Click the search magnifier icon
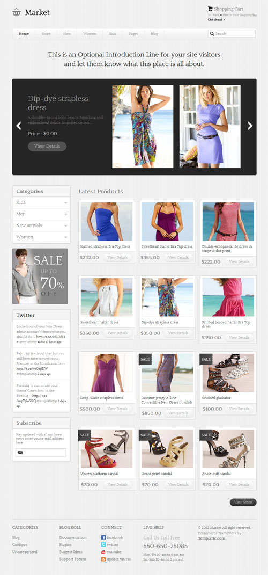Screen dimensions: 268x575 (212, 34)
